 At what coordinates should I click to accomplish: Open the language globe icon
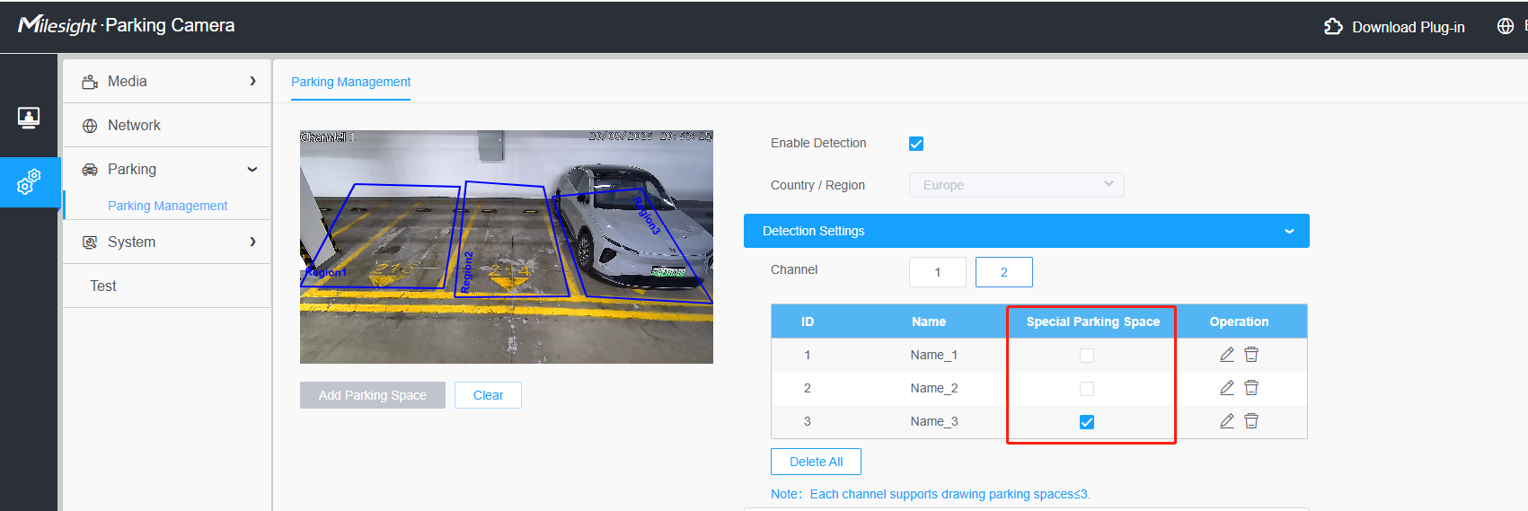(1506, 26)
